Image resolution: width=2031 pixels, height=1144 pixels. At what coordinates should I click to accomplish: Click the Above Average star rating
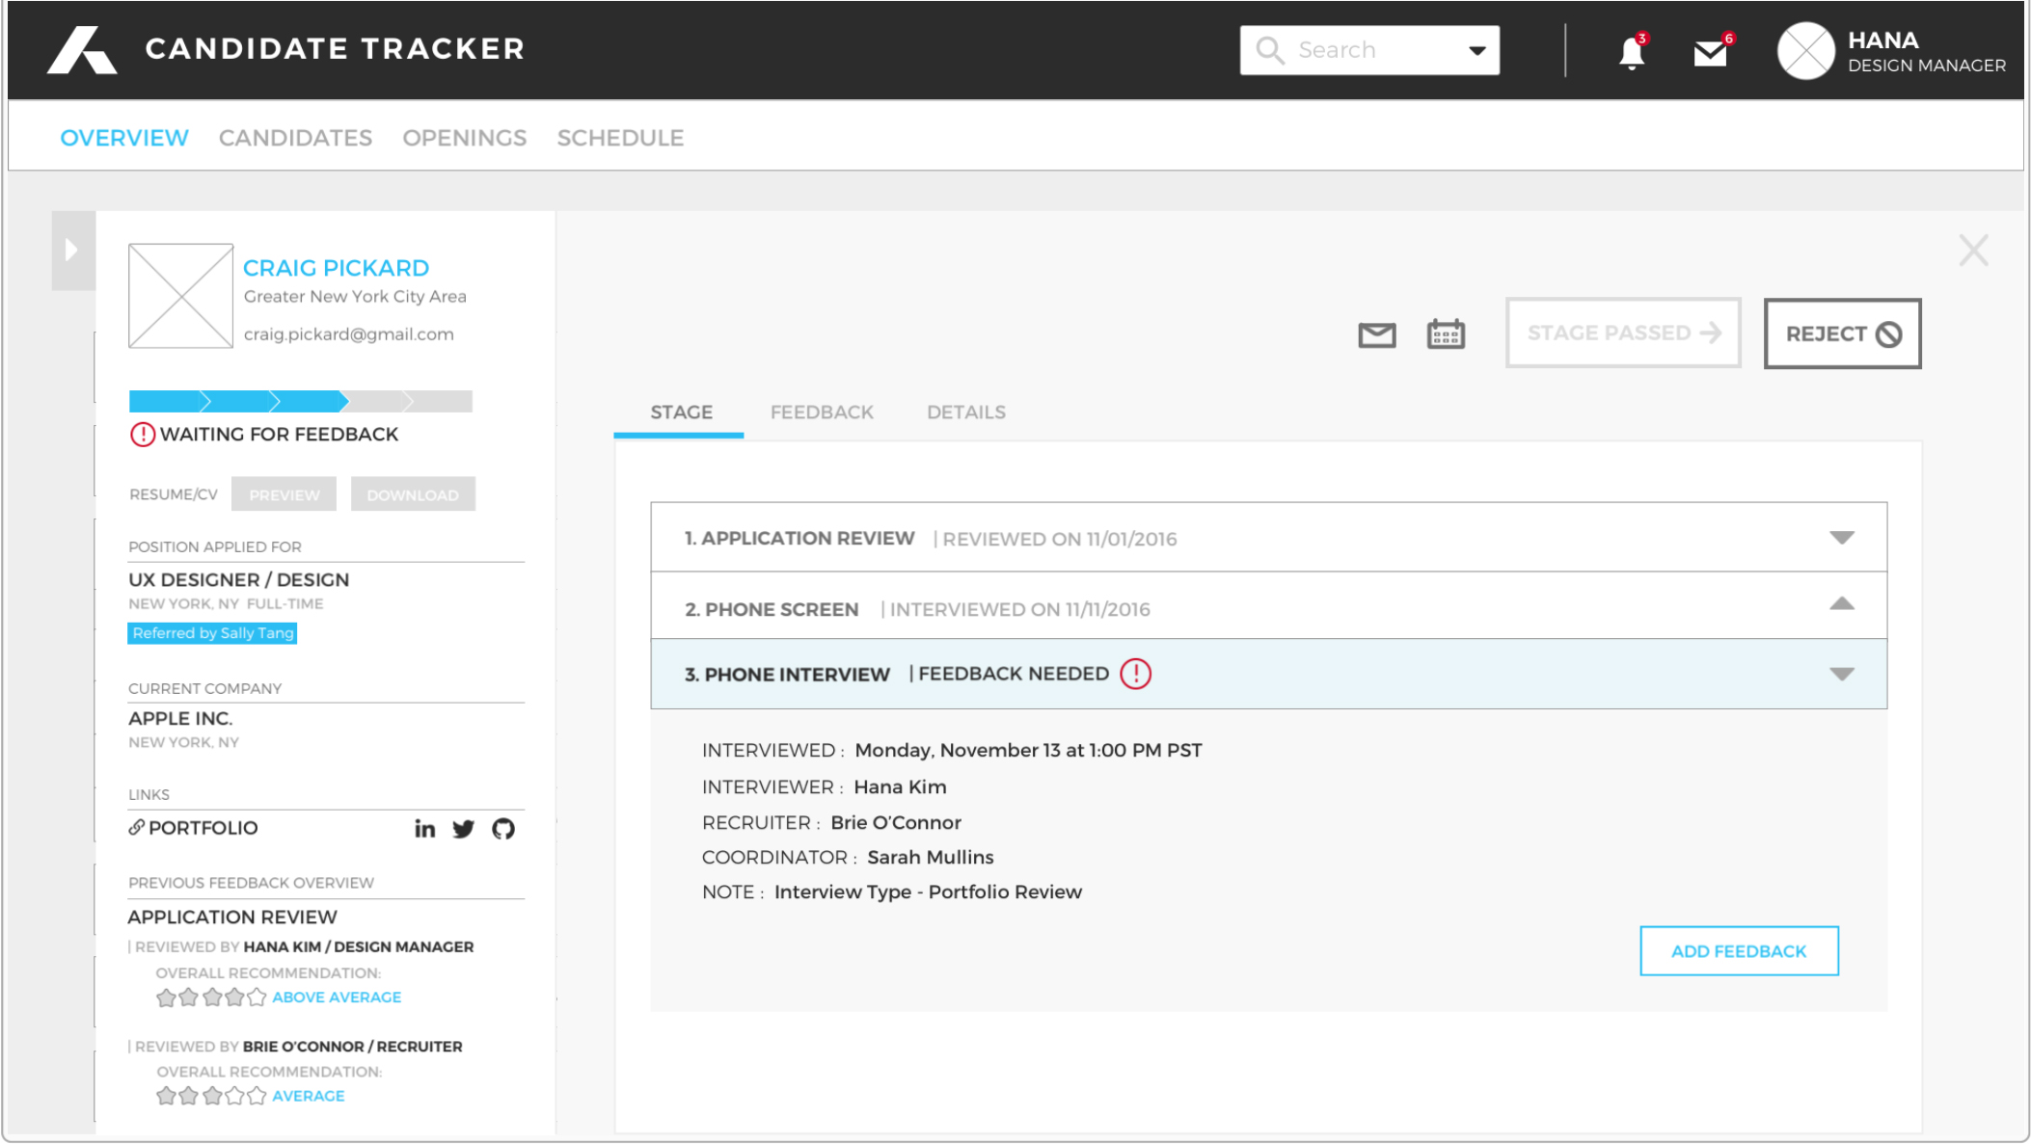[211, 998]
